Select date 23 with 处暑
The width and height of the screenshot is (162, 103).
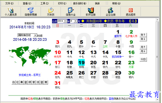tap(131, 64)
